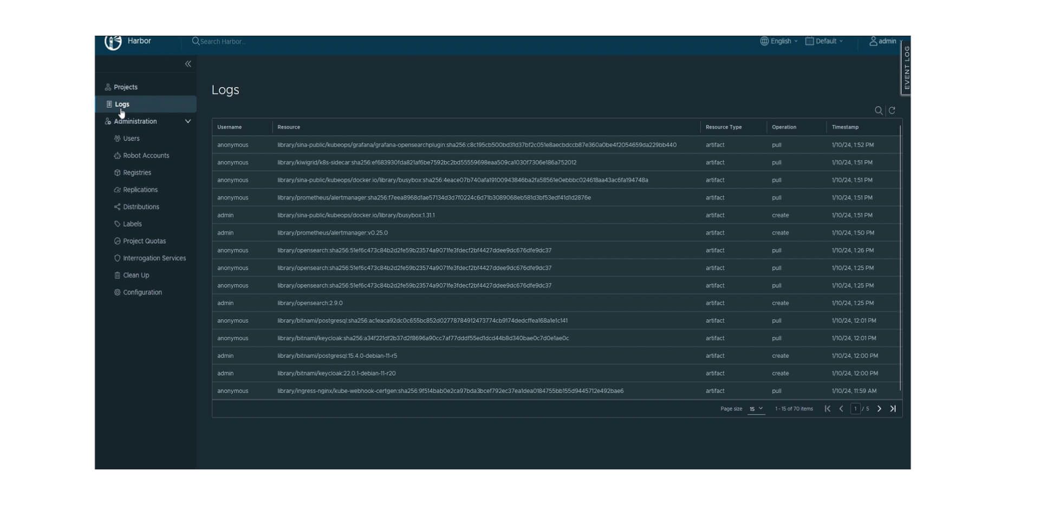Sort logs by Timestamp column header
1040x512 pixels.
845,127
